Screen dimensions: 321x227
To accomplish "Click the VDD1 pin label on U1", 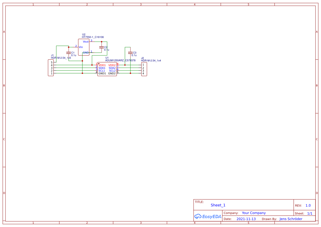I will point(102,65).
